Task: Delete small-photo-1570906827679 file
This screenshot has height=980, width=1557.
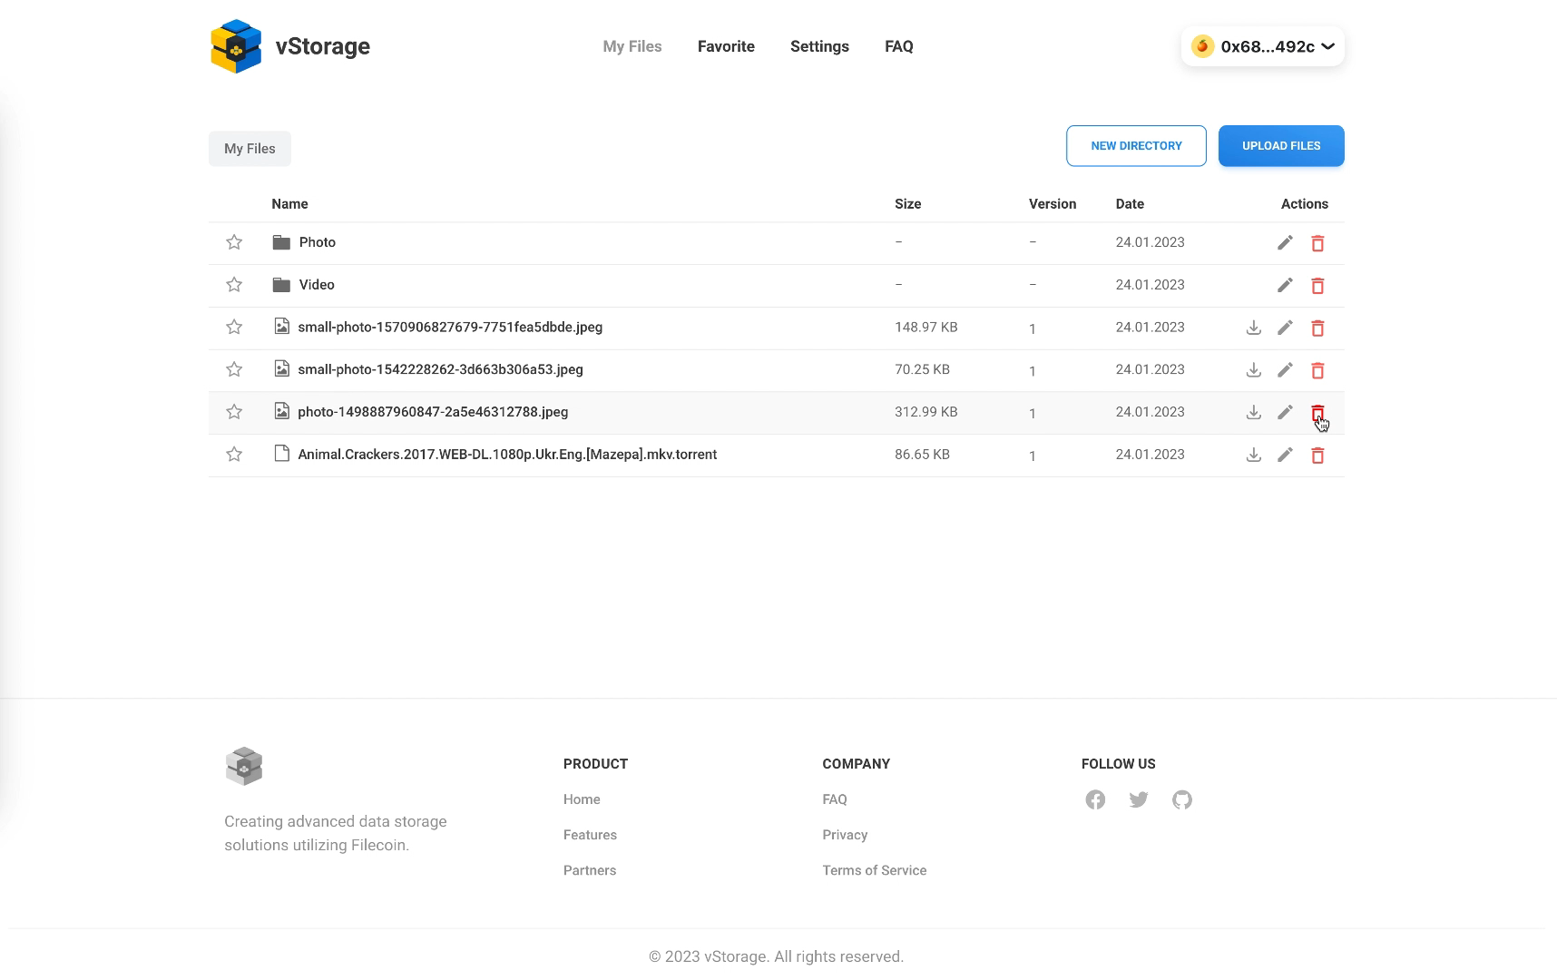Action: tap(1317, 328)
